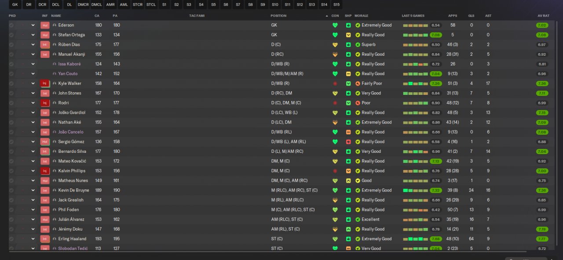Viewport: 563px width, 260px height.
Task: Click Rodri's Poor morale icon
Action: (x=358, y=103)
